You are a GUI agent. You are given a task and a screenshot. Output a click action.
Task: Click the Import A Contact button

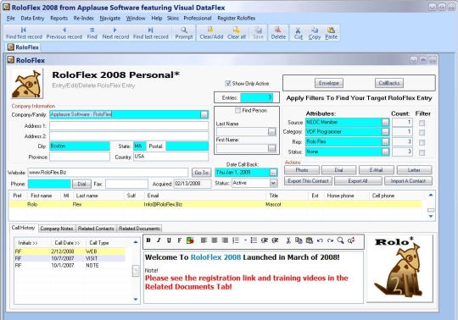pos(408,181)
